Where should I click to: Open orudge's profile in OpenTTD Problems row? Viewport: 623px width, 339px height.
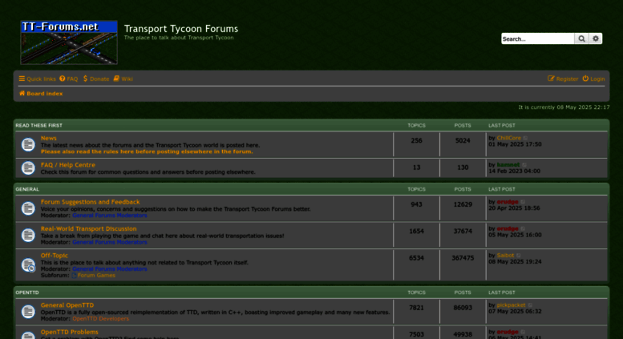pyautogui.click(x=508, y=332)
